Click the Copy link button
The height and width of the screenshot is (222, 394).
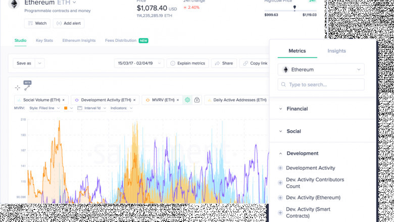click(x=255, y=63)
